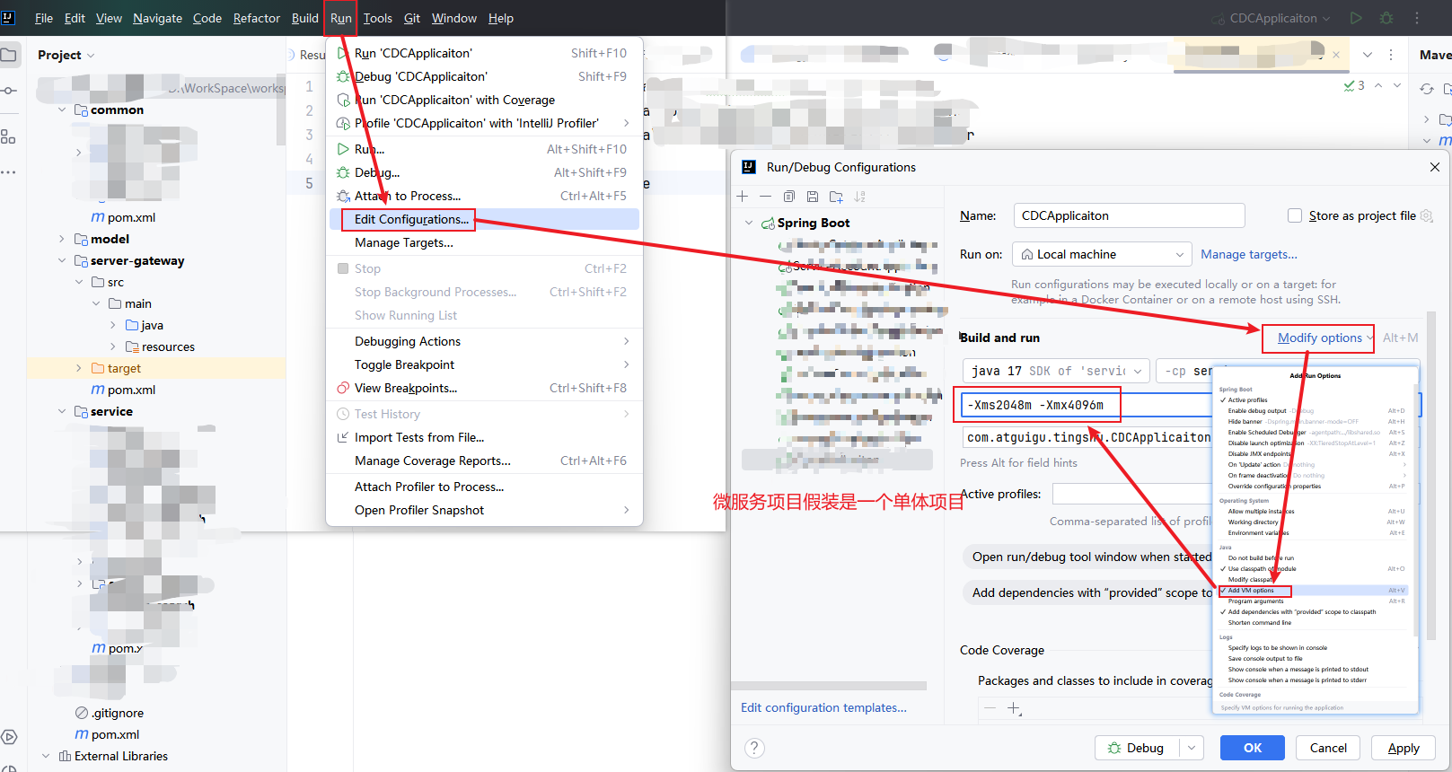1452x772 pixels.
Task: Expand External Libraries node
Action: click(46, 756)
